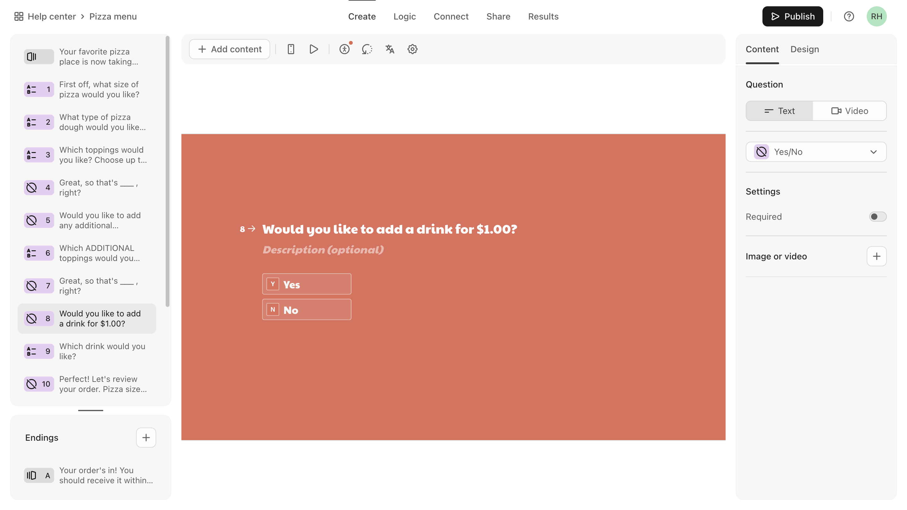Image resolution: width=907 pixels, height=510 pixels.
Task: Click the form settings gear icon
Action: [412, 48]
